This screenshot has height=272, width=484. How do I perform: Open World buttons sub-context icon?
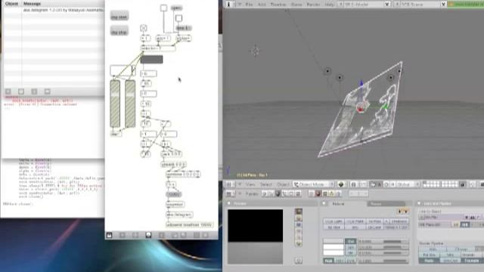coord(338,193)
